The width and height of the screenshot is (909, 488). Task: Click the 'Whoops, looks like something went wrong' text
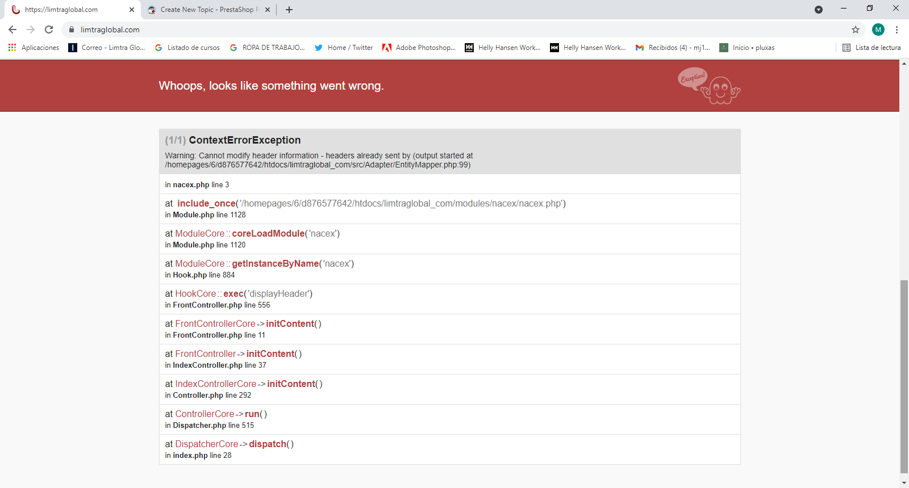tap(272, 86)
